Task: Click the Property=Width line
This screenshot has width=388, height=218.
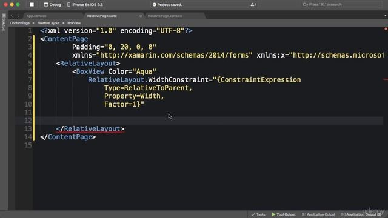Action: [134, 96]
